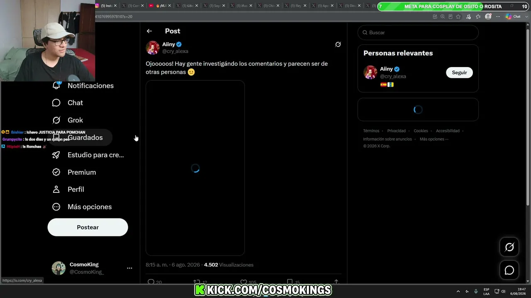
Task: Click the Premium verified badge icon in sidebar
Action: coord(56,172)
